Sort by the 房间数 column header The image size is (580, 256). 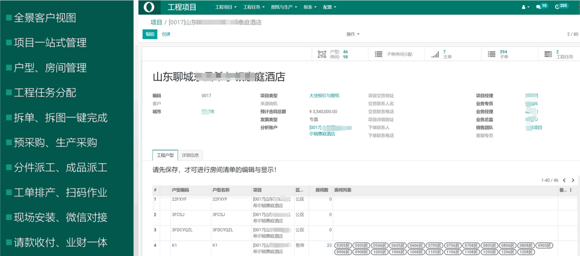pos(321,190)
